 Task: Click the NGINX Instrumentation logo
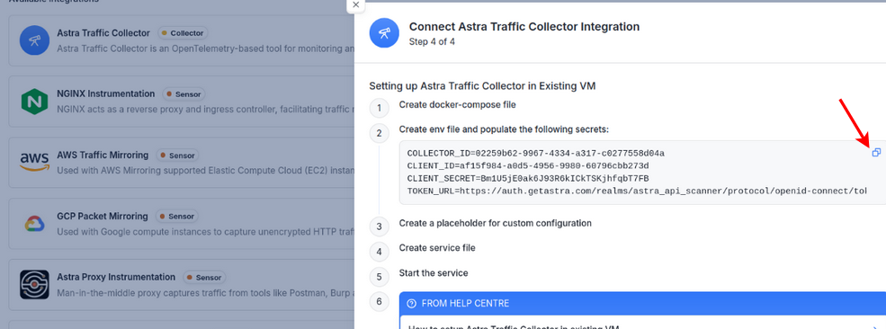tap(35, 101)
